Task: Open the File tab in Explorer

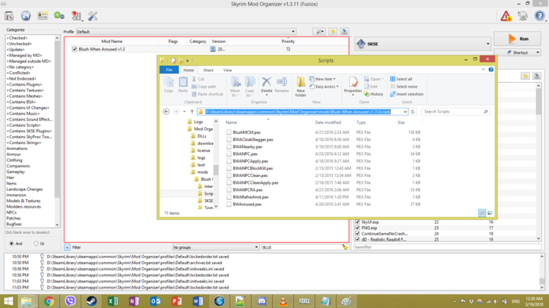Action: pos(169,70)
